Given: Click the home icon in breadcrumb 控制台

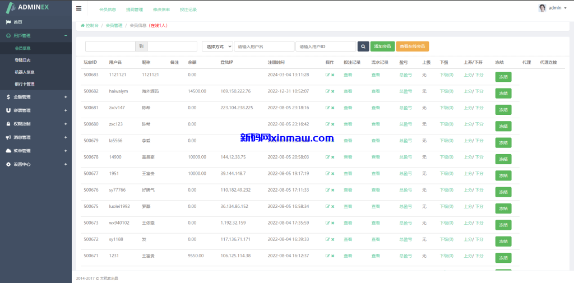Looking at the screenshot, I should tap(83, 25).
